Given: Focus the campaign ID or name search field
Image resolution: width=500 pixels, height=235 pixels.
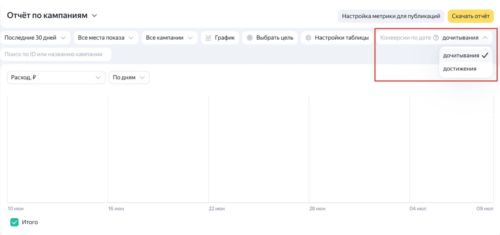Looking at the screenshot, I should [x=56, y=54].
